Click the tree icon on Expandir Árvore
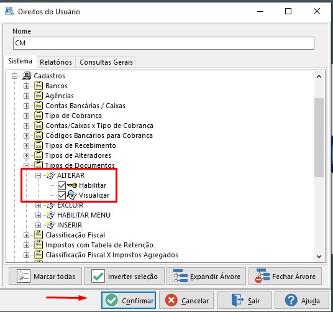The image size is (333, 312). click(x=180, y=276)
